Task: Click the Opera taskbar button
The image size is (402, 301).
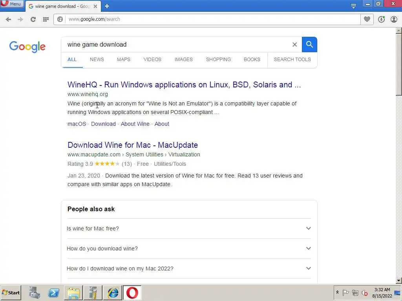Action: click(x=132, y=293)
